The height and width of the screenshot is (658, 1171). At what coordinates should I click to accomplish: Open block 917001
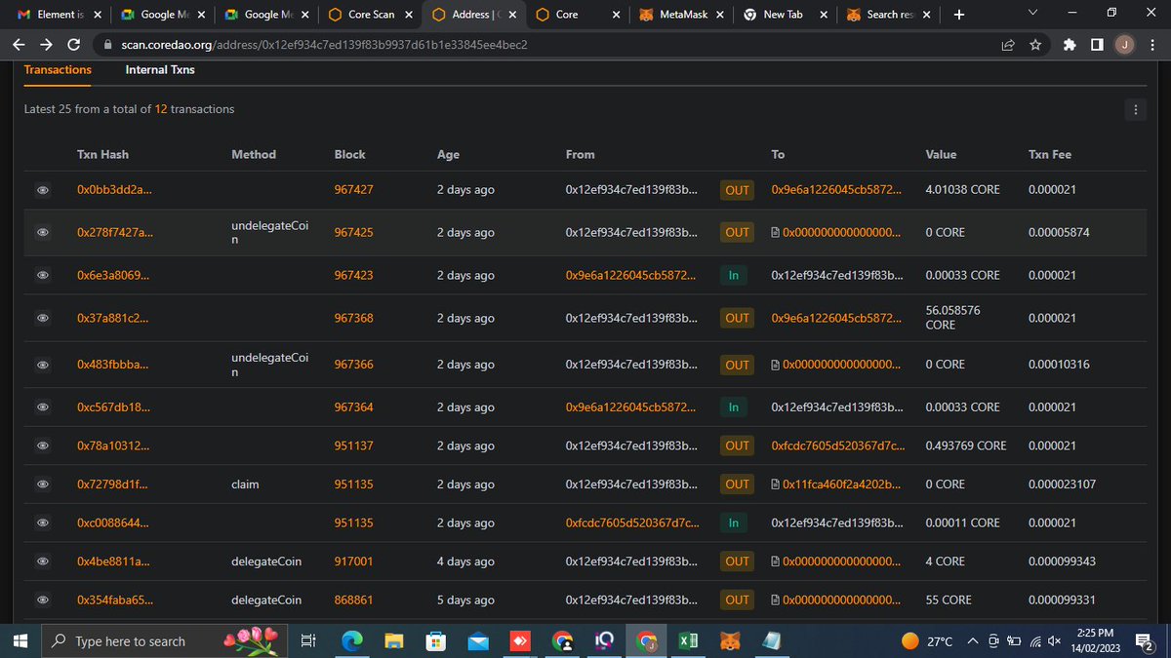353,561
